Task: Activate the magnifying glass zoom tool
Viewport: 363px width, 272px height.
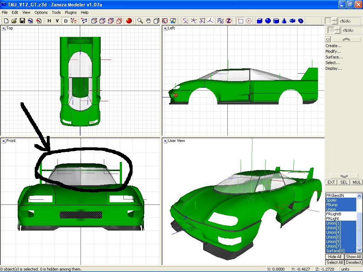Action: coord(140,21)
